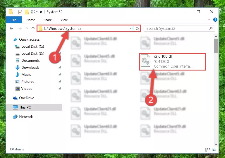
Task: Switch to the View ribbon tab
Action: [64, 20]
